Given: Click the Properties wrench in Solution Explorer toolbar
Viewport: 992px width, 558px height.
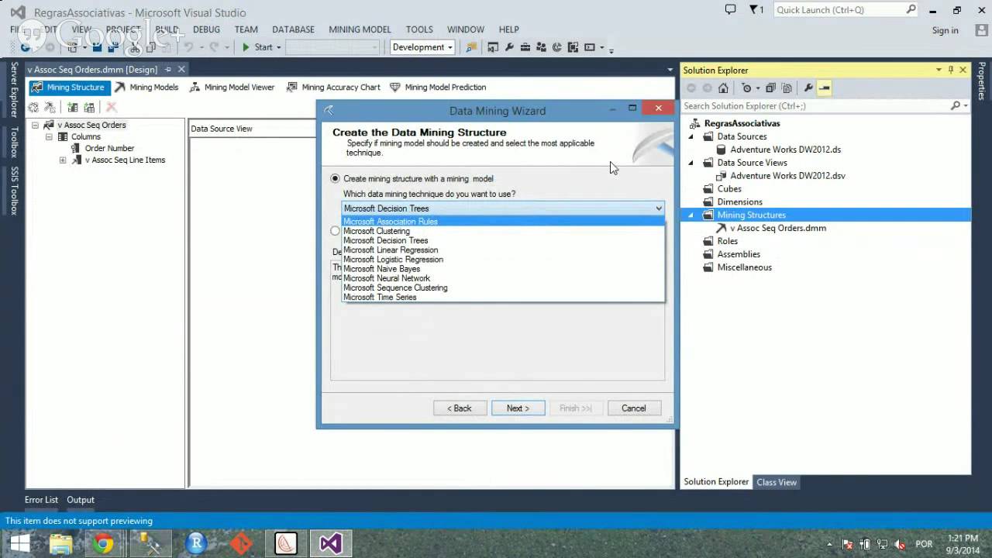Looking at the screenshot, I should click(808, 88).
